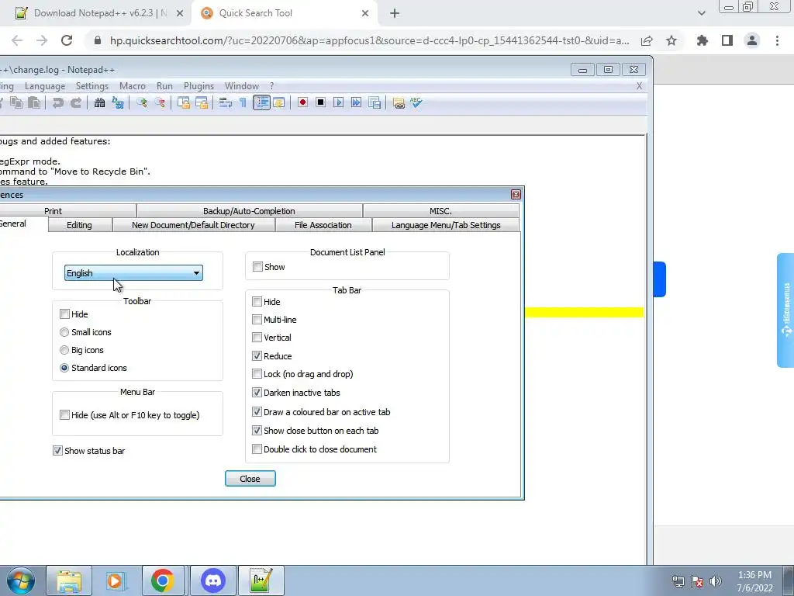This screenshot has height=596, width=794.
Task: Click the Paste icon in Notepad++ toolbar
Action: pyautogui.click(x=34, y=103)
